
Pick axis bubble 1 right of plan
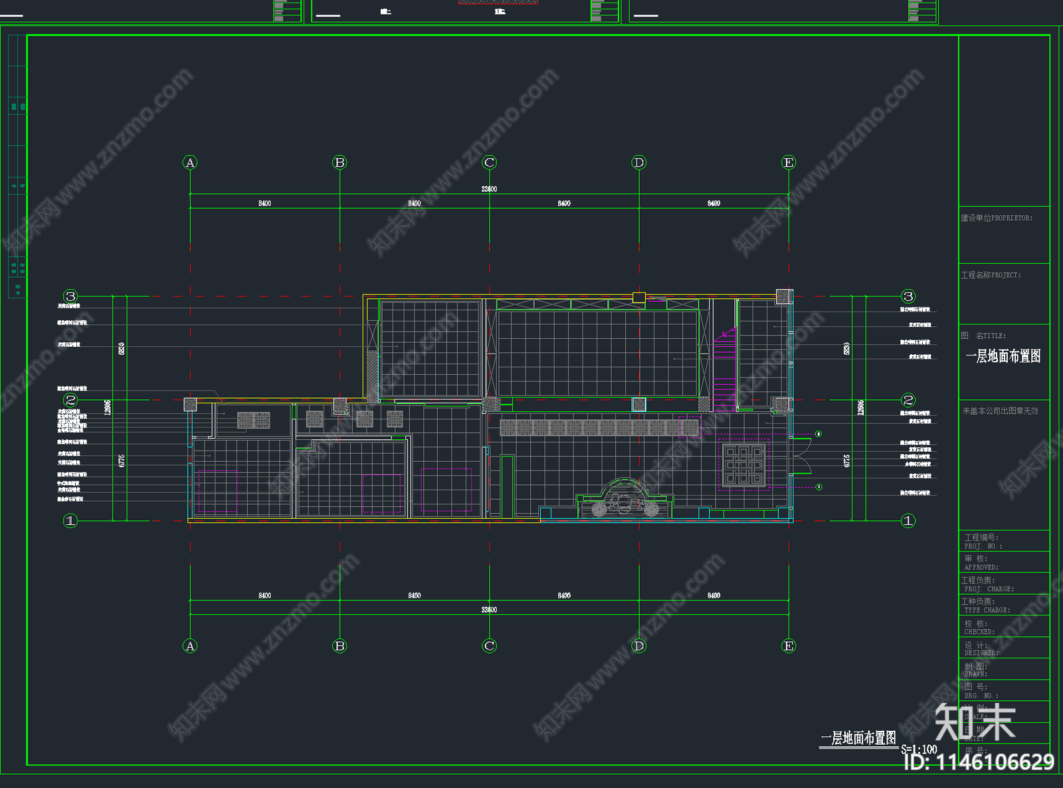pos(908,521)
